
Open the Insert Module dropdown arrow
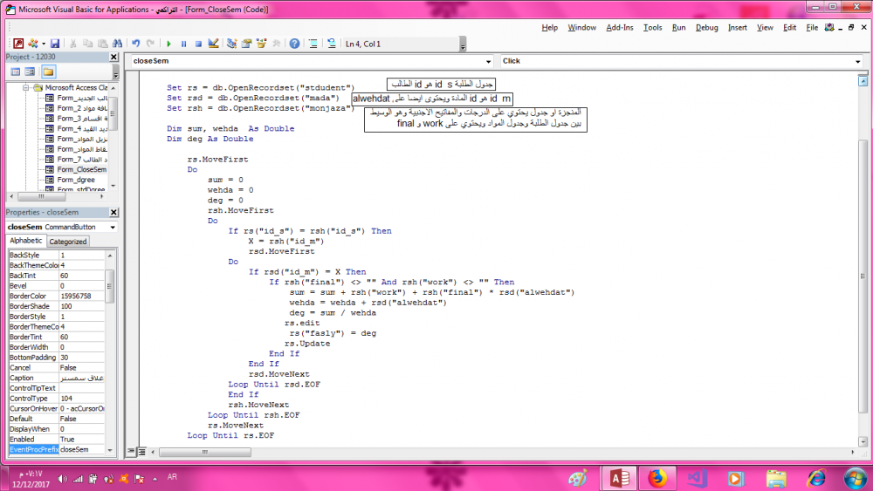44,44
